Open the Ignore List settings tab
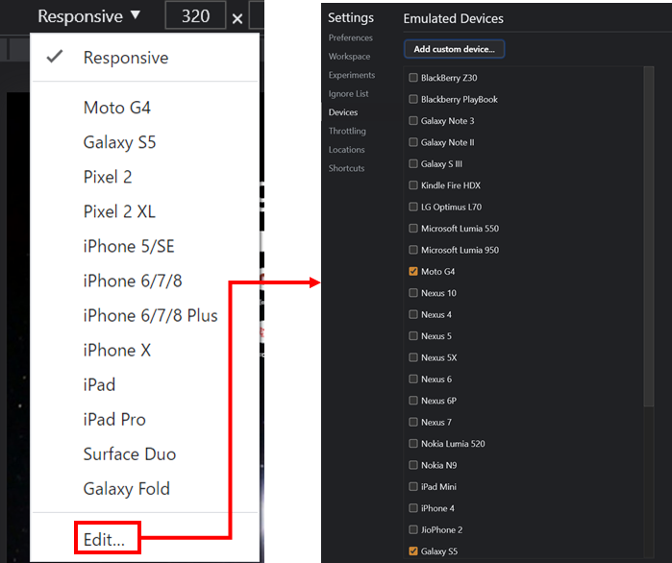672x563 pixels. 349,94
